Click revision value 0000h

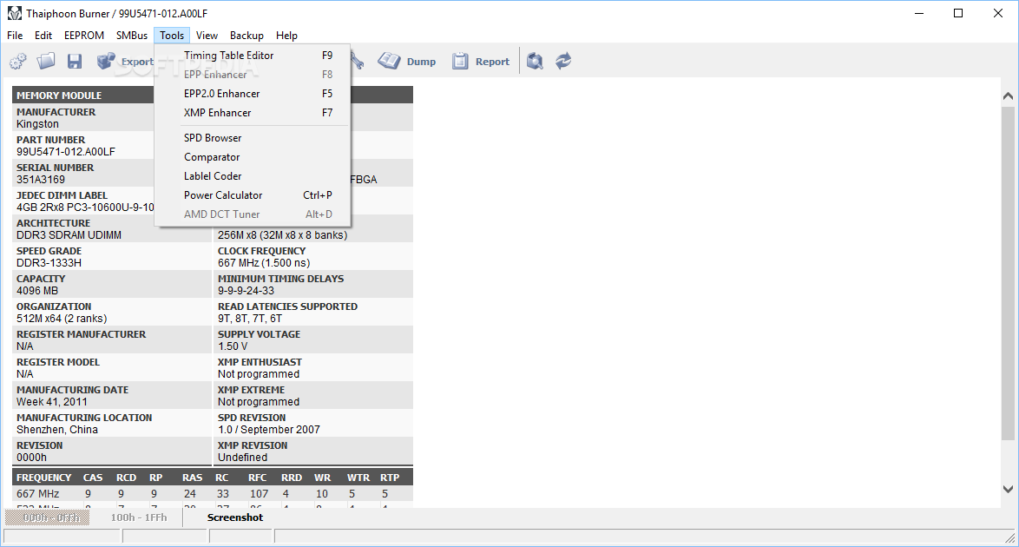(32, 458)
